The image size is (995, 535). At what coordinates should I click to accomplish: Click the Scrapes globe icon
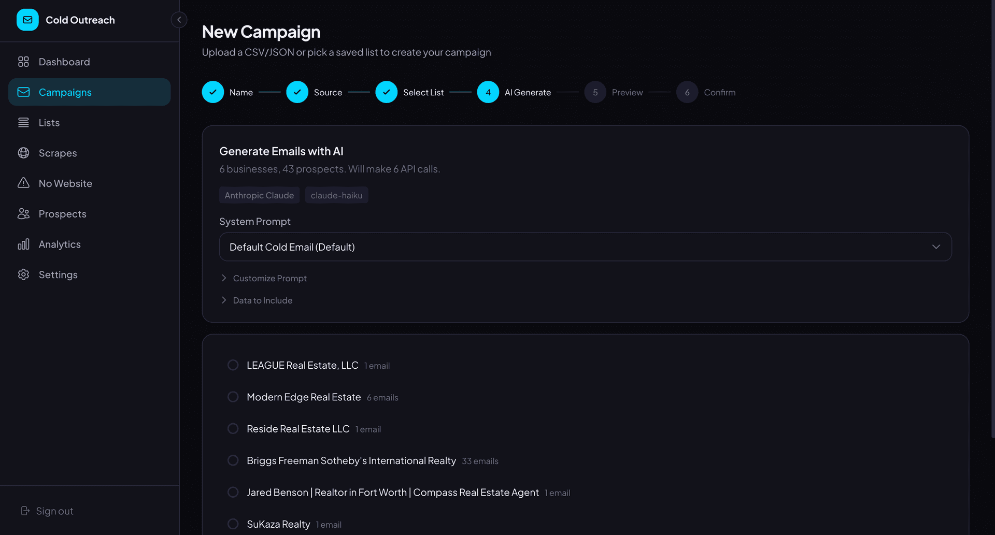[x=24, y=153]
